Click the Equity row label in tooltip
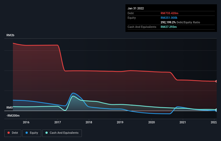The height and width of the screenshot is (141, 221). (132, 18)
